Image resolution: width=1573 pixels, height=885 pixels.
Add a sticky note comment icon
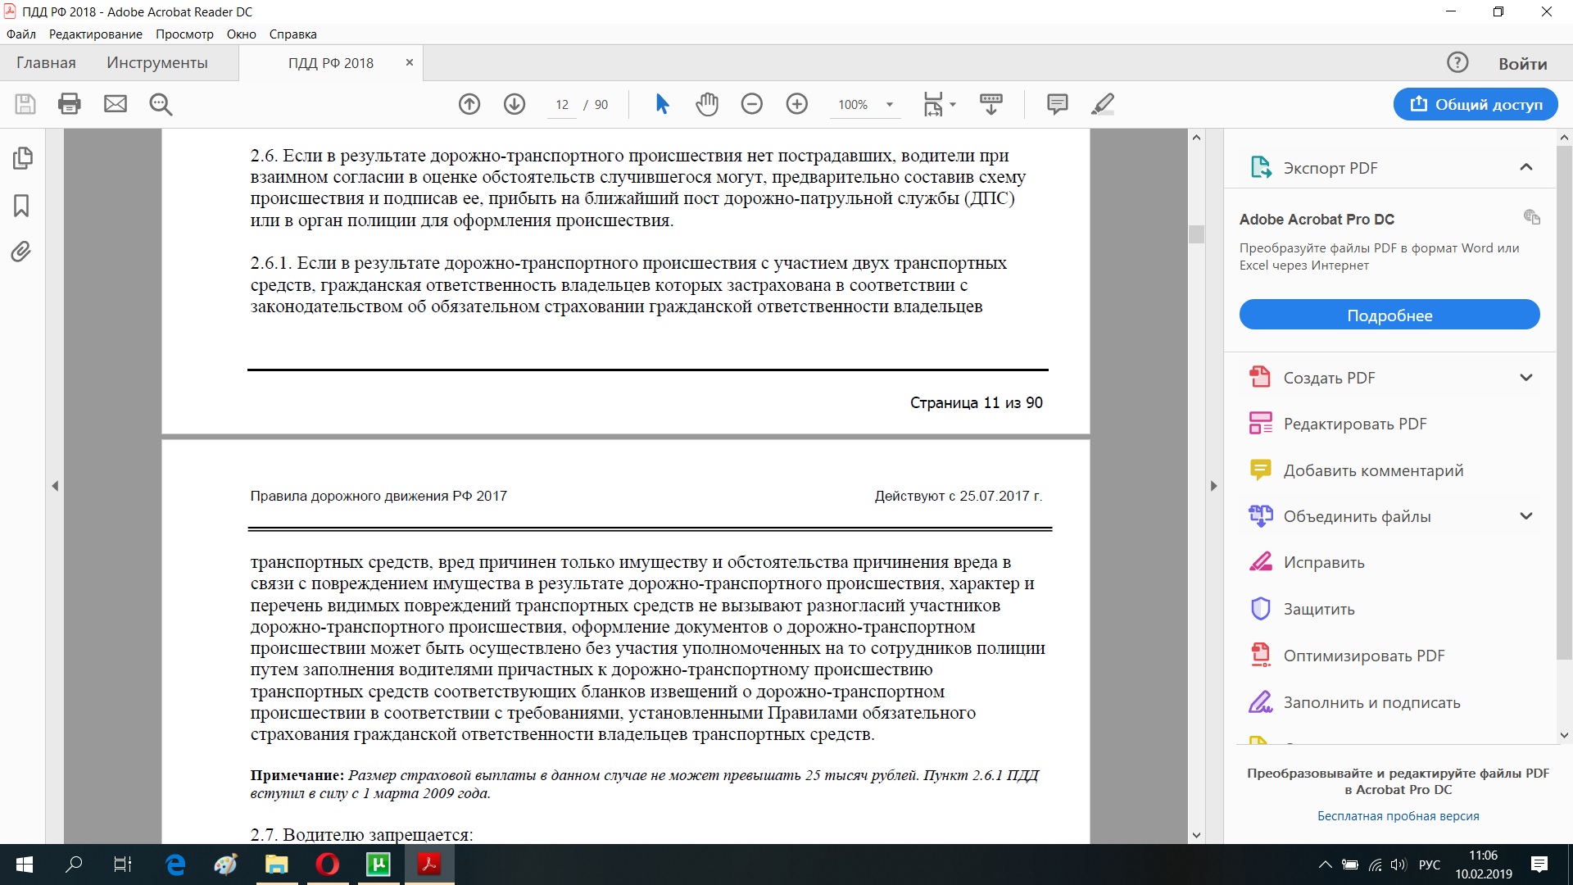pyautogui.click(x=1057, y=104)
